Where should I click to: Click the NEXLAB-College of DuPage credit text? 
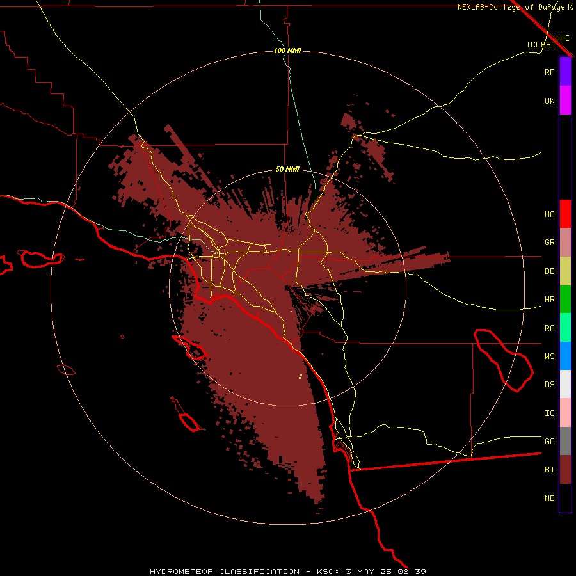[x=511, y=7]
